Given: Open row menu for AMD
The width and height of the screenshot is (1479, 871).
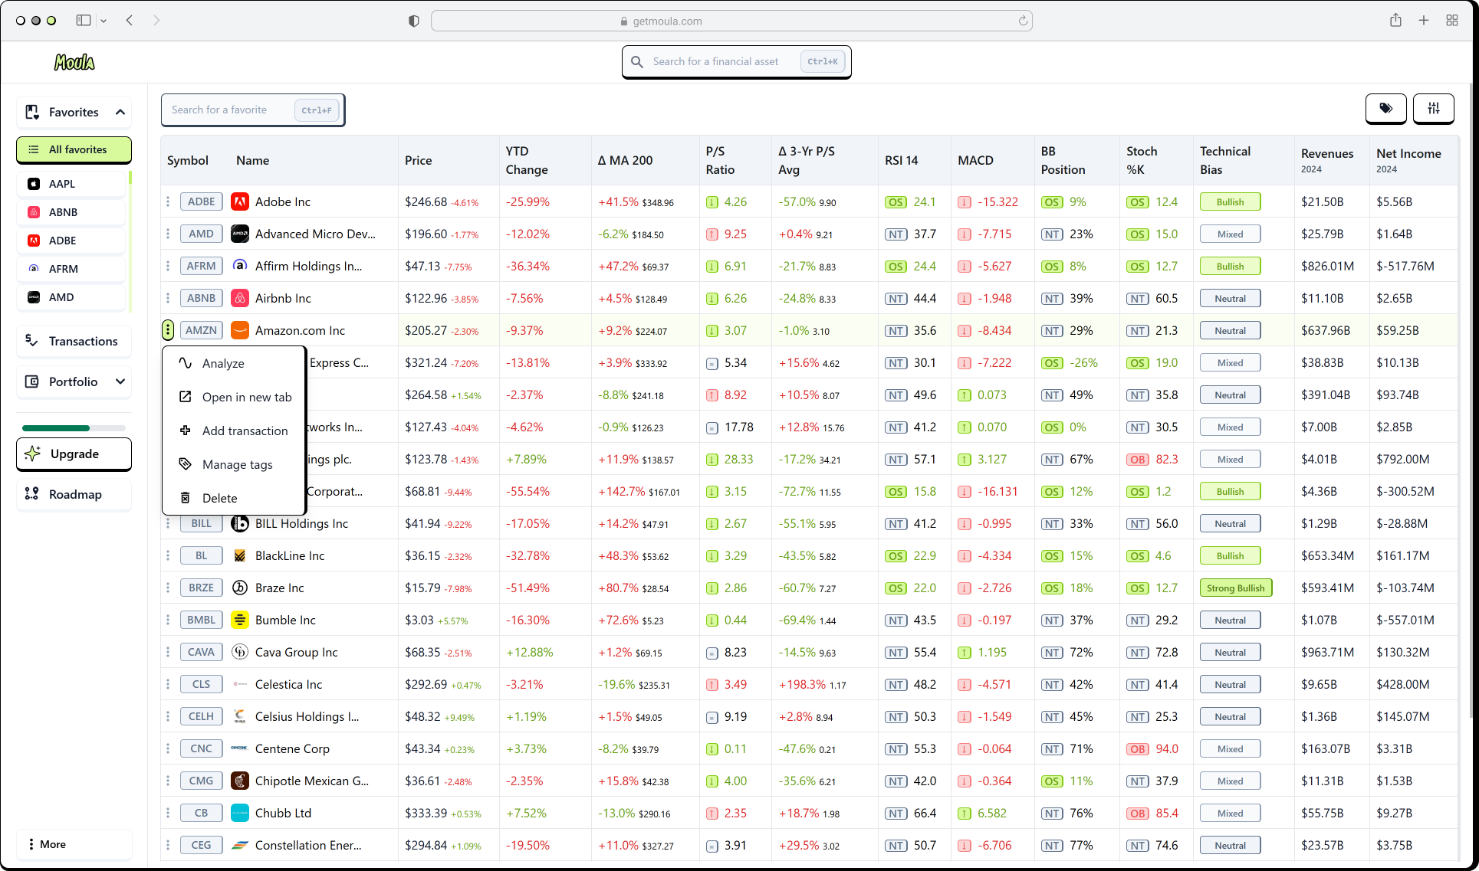Looking at the screenshot, I should point(168,234).
